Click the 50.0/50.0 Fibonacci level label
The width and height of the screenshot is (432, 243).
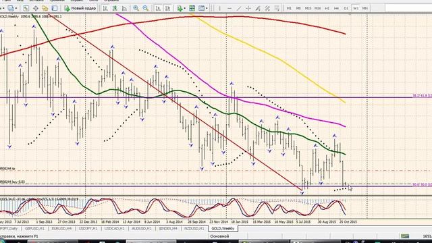pos(422,184)
